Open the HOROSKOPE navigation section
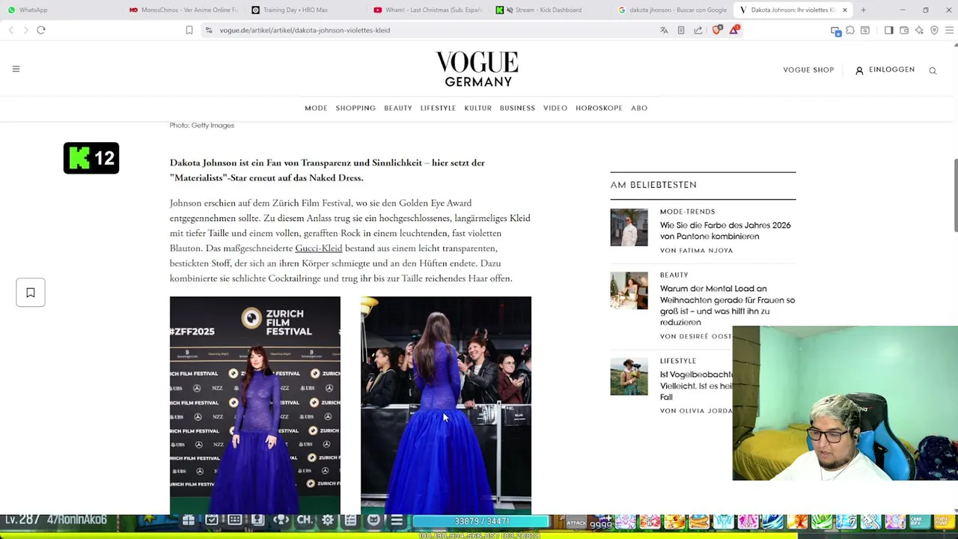 click(599, 109)
